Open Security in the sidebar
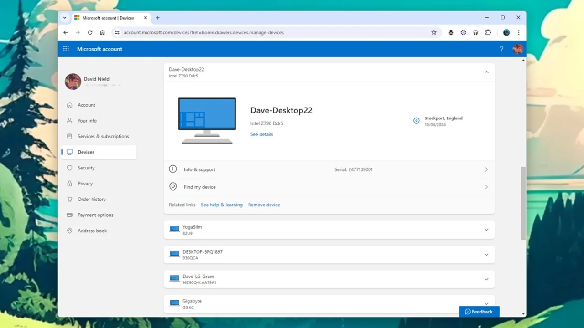Viewport: 584px width, 328px height. pyautogui.click(x=86, y=168)
